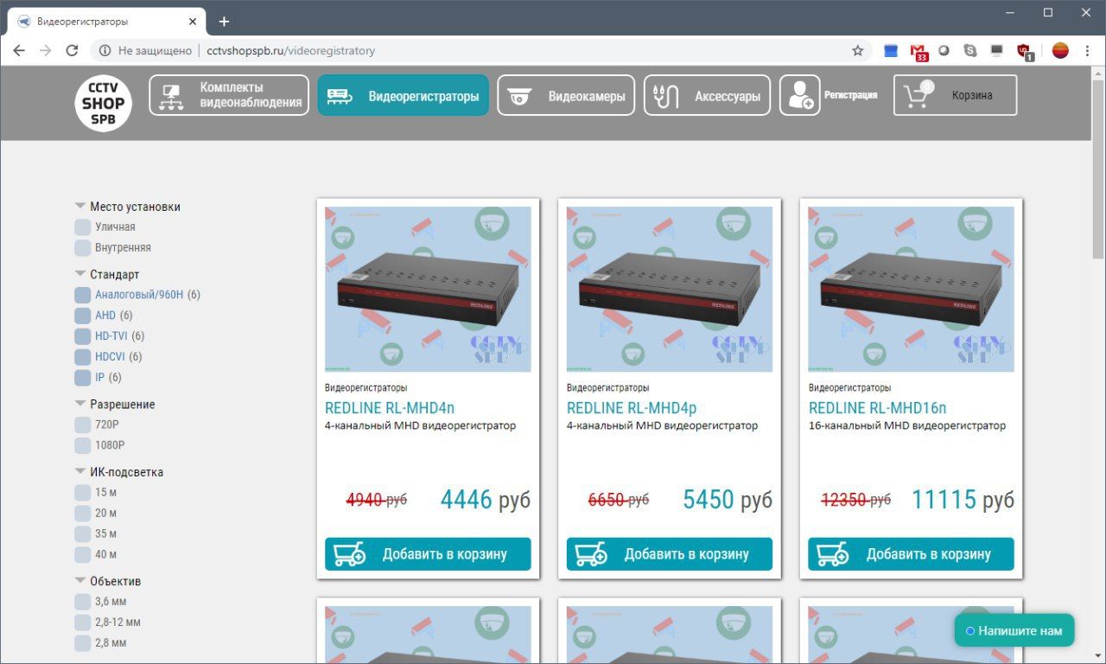
Task: Select the 2,8 мм lens filter
Action: click(82, 642)
